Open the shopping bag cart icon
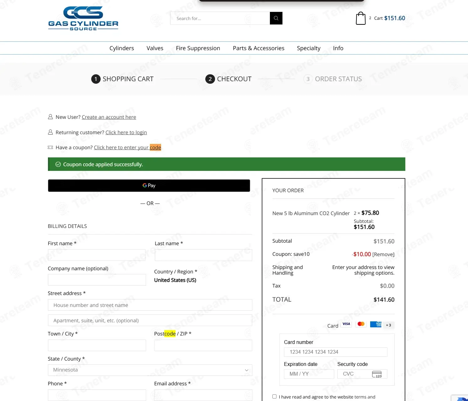The width and height of the screenshot is (468, 401). pyautogui.click(x=361, y=18)
